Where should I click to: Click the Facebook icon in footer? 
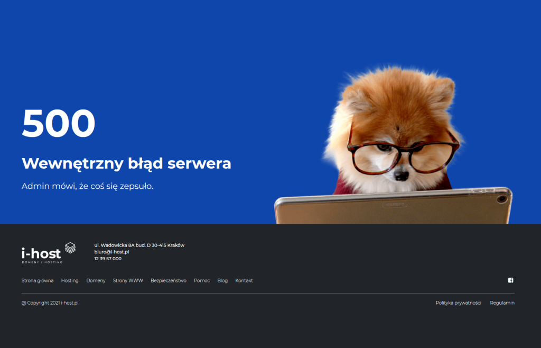(511, 280)
